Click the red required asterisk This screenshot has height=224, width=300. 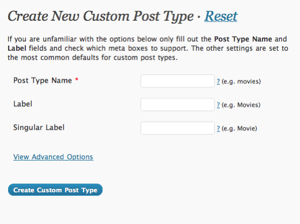77,79
